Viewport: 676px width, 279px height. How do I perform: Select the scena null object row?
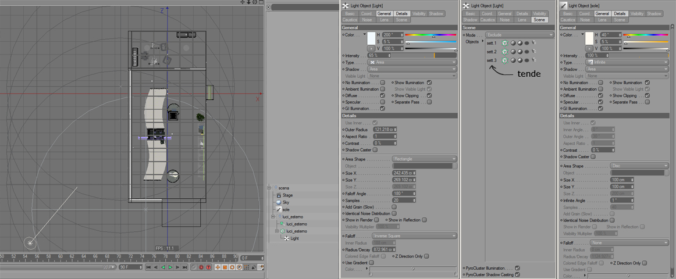[x=303, y=188]
